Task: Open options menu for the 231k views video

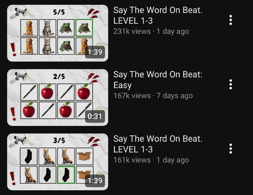Action: point(231,20)
